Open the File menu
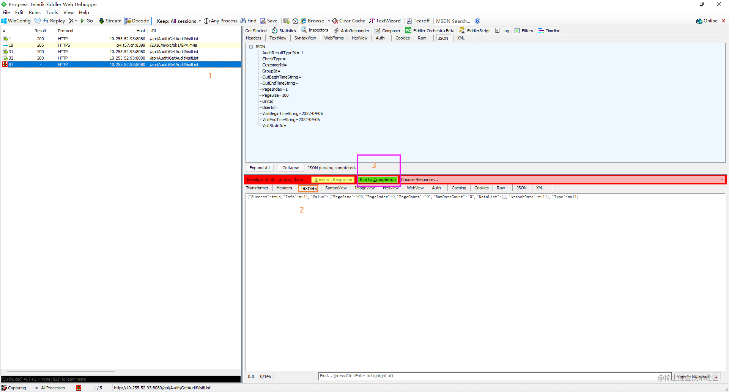The image size is (729, 392). tap(6, 12)
